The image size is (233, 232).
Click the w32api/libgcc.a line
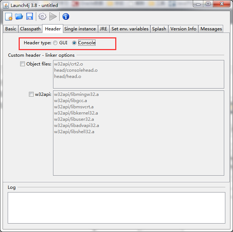pyautogui.click(x=71, y=101)
